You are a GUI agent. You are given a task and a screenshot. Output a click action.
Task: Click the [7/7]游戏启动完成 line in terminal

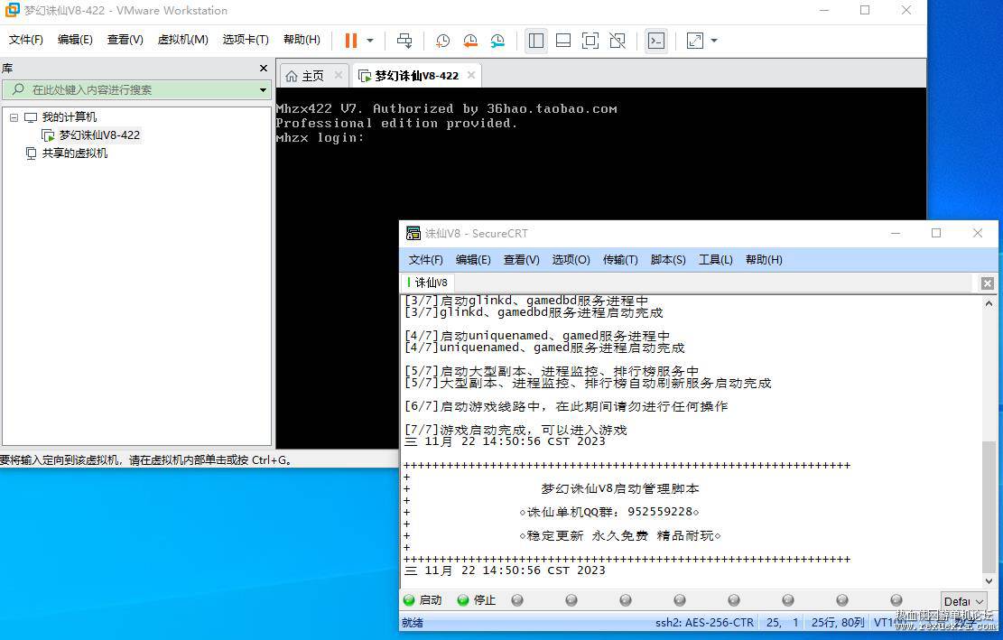[515, 430]
